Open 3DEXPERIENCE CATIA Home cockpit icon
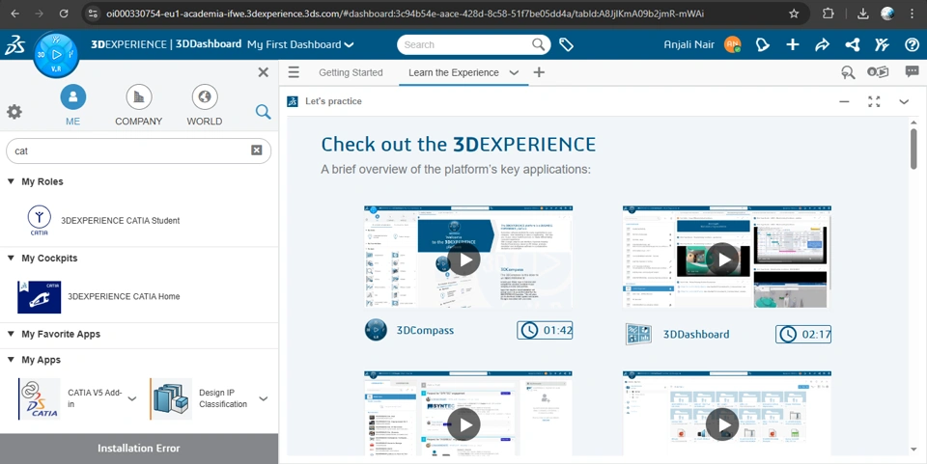 pos(39,297)
